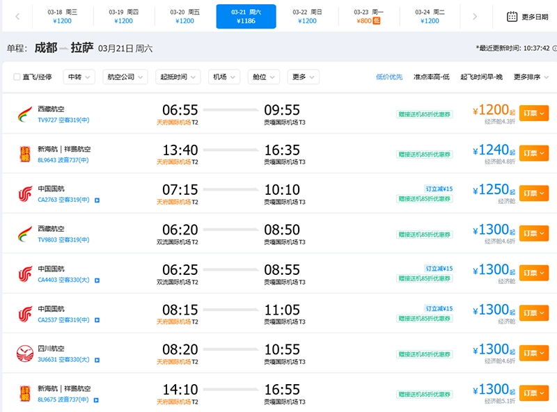Open the calendar icon beside 更多日期
The height and width of the screenshot is (412, 557).
(x=512, y=17)
